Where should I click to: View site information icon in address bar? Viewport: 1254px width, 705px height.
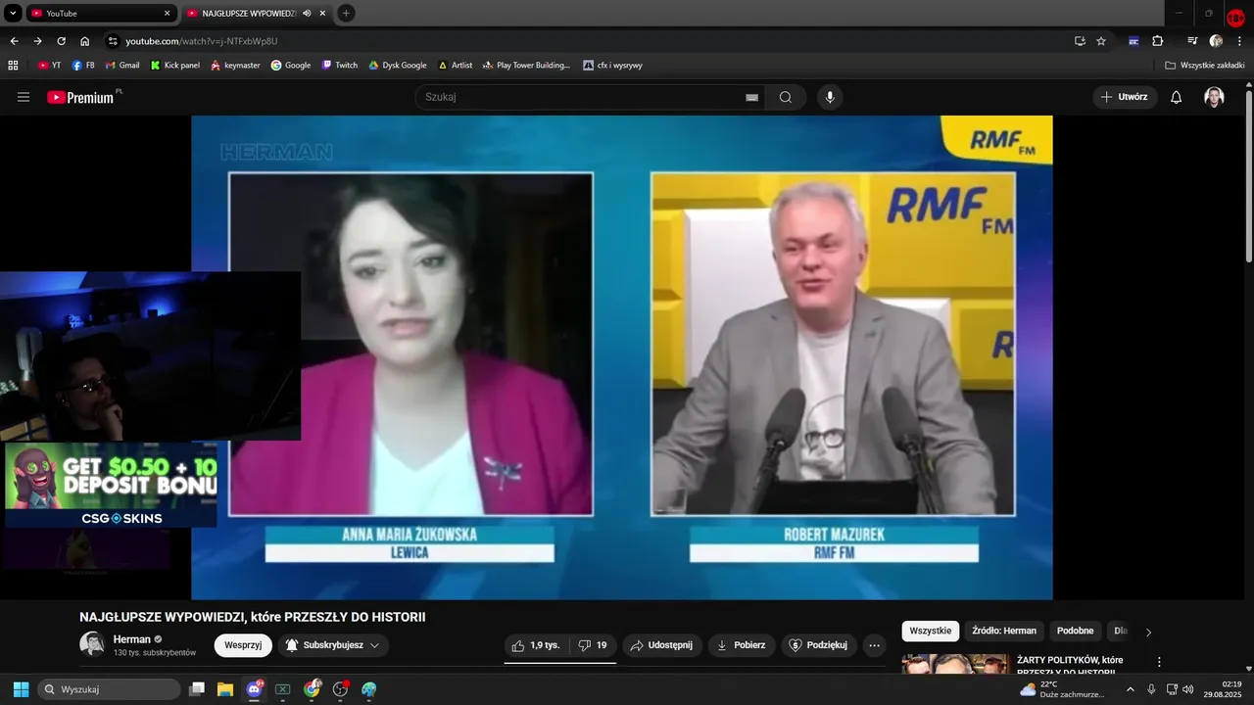[113, 41]
